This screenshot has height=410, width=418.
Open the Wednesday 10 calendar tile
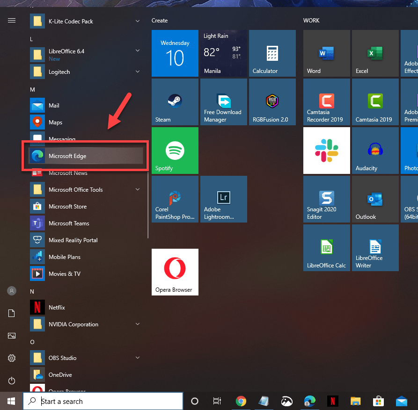[175, 53]
